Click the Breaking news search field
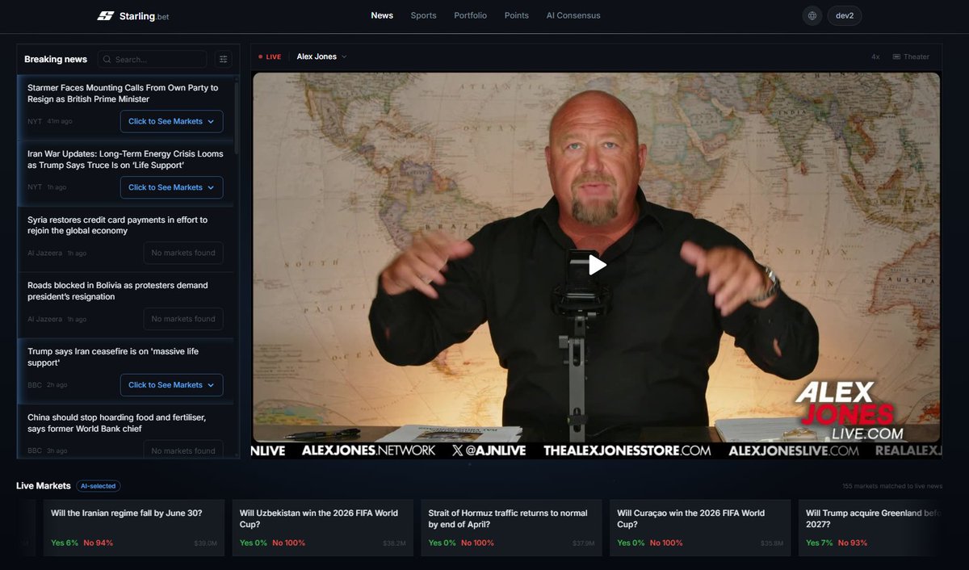The height and width of the screenshot is (570, 969). tap(152, 59)
